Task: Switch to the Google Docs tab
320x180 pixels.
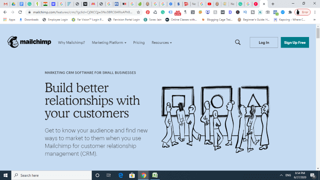Action: (21, 4)
